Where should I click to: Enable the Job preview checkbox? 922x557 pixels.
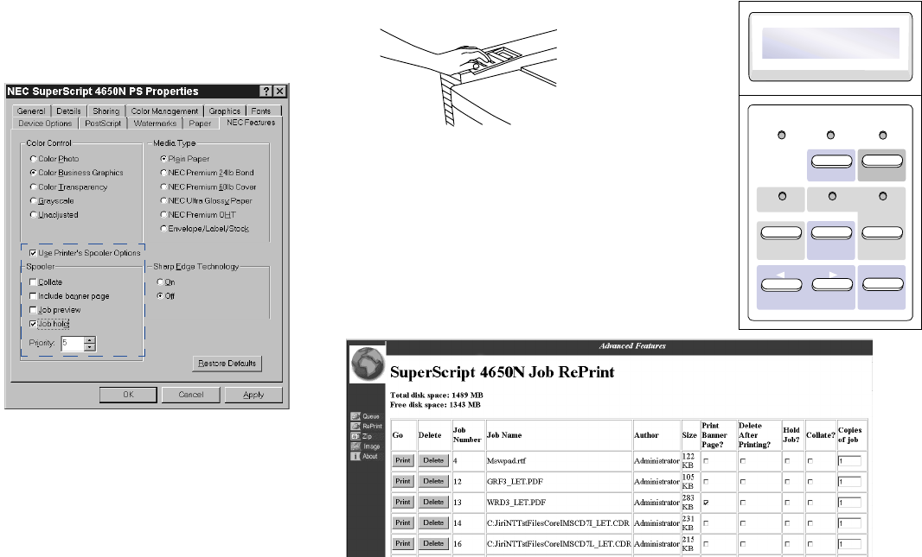(33, 310)
